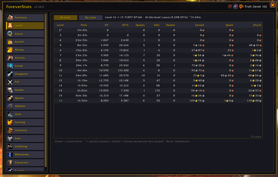The width and height of the screenshot is (278, 177).
Task: Sort by the Deaths column header
Action: pyautogui.click(x=170, y=25)
